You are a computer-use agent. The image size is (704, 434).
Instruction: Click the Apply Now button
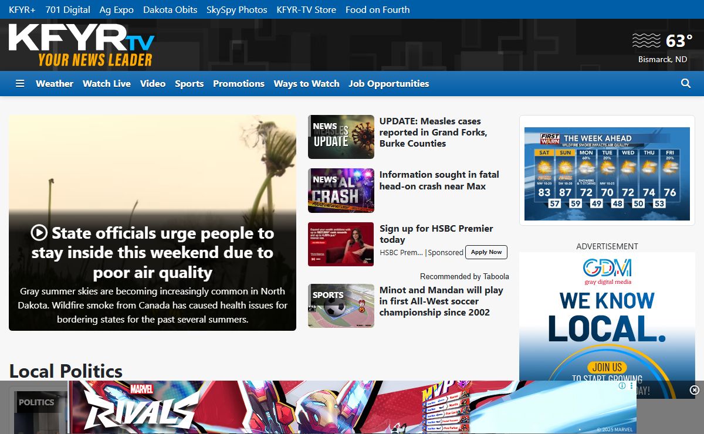click(486, 252)
